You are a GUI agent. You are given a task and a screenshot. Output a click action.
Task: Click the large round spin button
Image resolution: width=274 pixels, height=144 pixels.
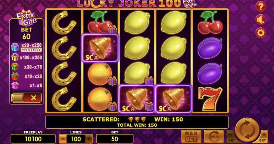point(247,130)
